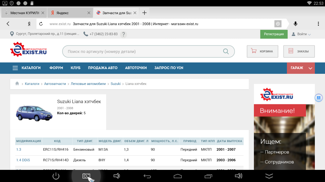The width and height of the screenshot is (325, 182).
Task: Open the browser three-dot menu
Action: point(318,24)
